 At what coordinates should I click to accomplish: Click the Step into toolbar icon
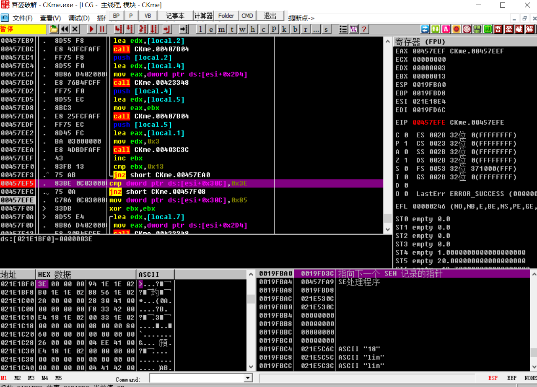[119, 29]
